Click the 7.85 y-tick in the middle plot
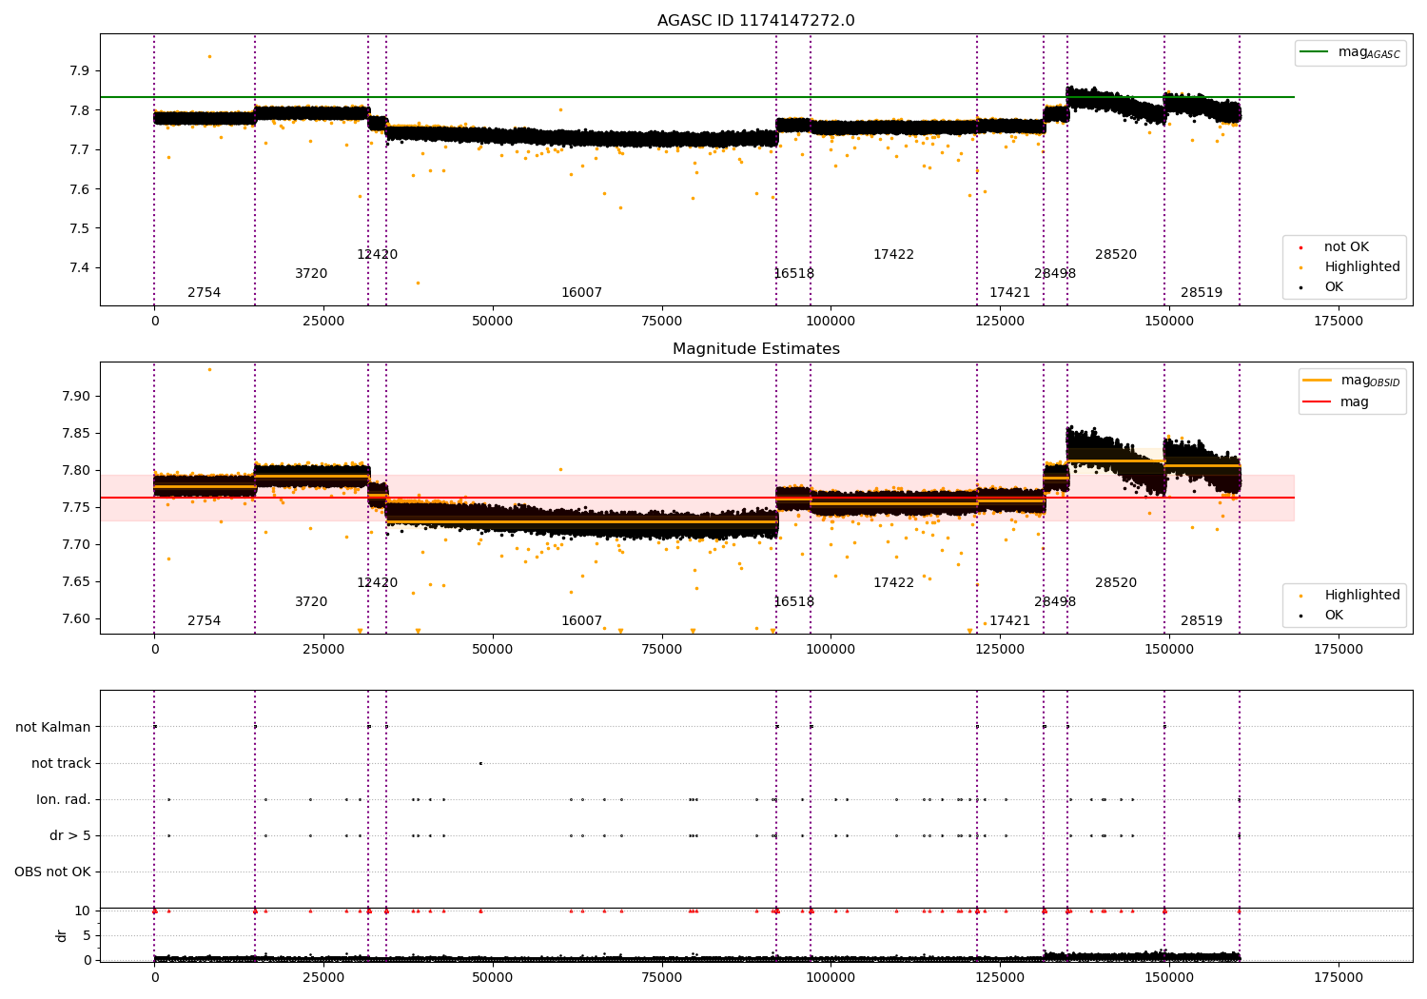 pyautogui.click(x=75, y=434)
